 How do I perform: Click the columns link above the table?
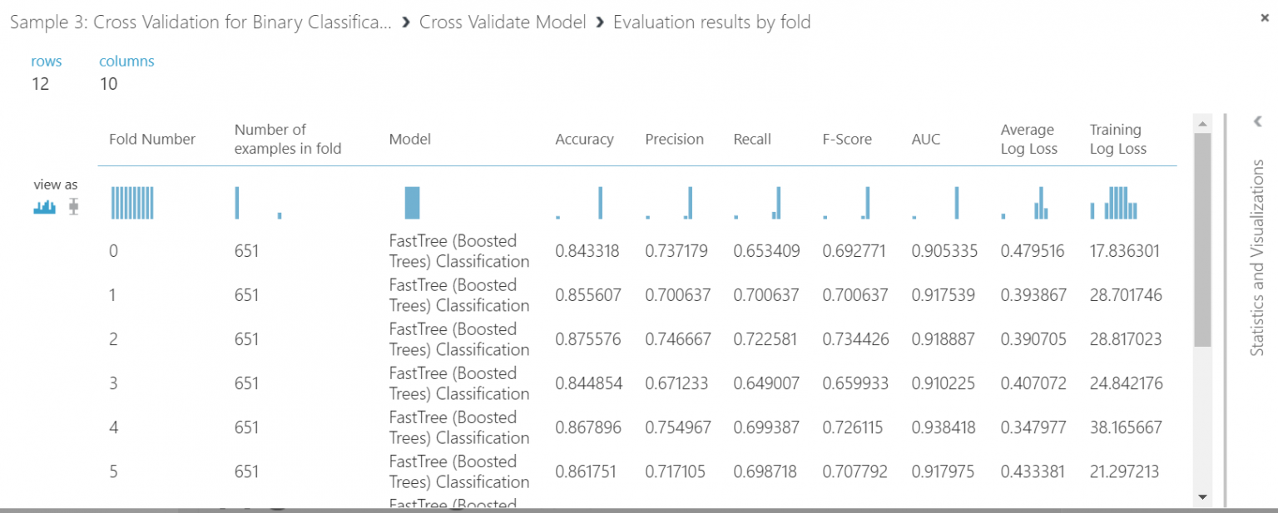coord(126,60)
